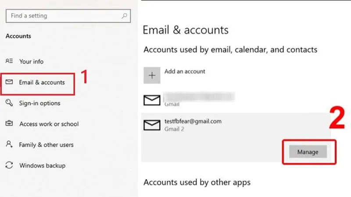Click the envelope icon beside Email & accounts

tap(9, 82)
